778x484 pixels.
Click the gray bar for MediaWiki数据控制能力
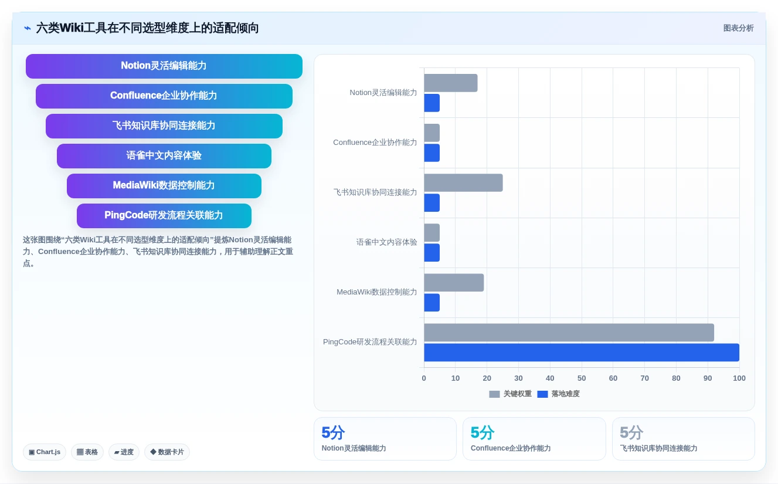(454, 282)
